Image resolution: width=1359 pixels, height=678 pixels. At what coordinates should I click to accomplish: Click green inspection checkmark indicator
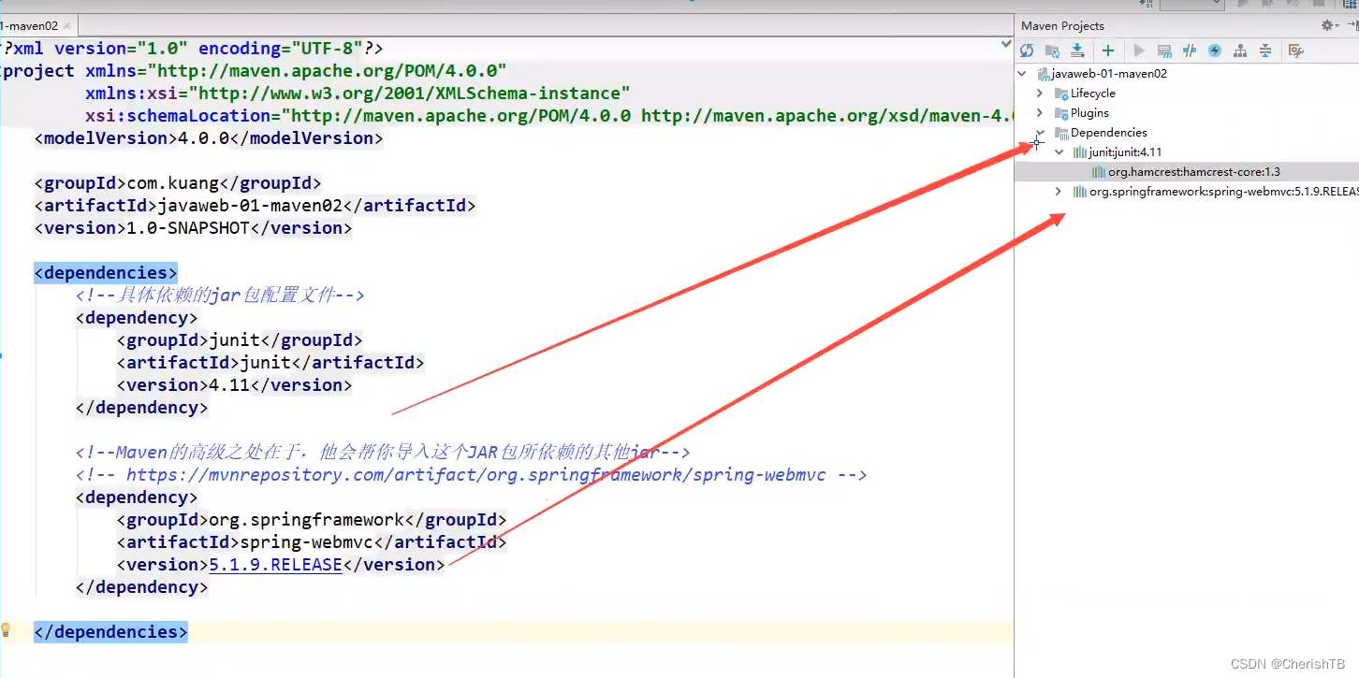1005,44
